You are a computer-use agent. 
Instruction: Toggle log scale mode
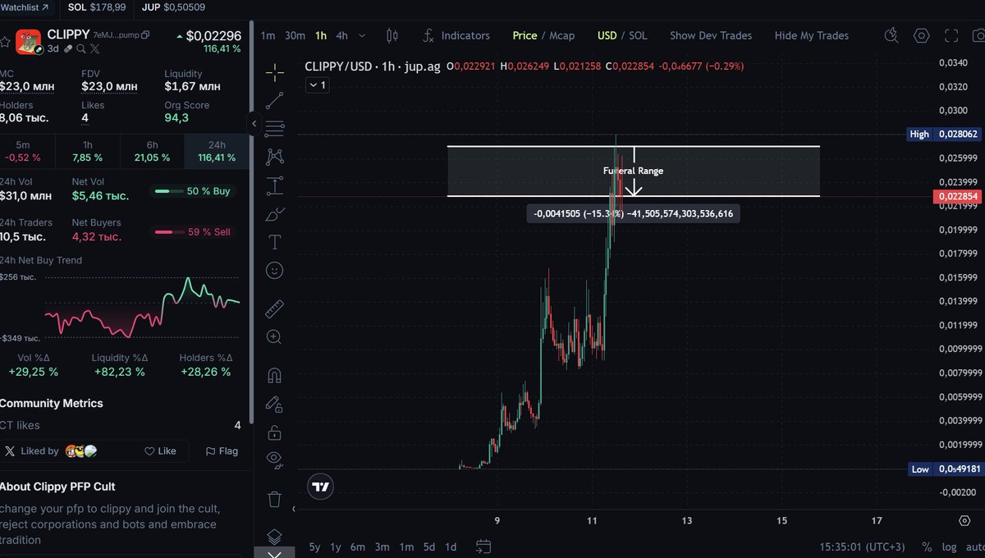[x=949, y=547]
